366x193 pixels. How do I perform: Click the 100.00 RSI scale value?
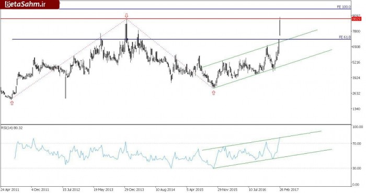[358, 127]
